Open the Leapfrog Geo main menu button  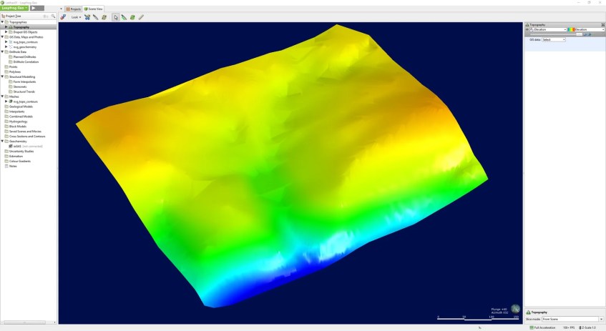tap(14, 8)
